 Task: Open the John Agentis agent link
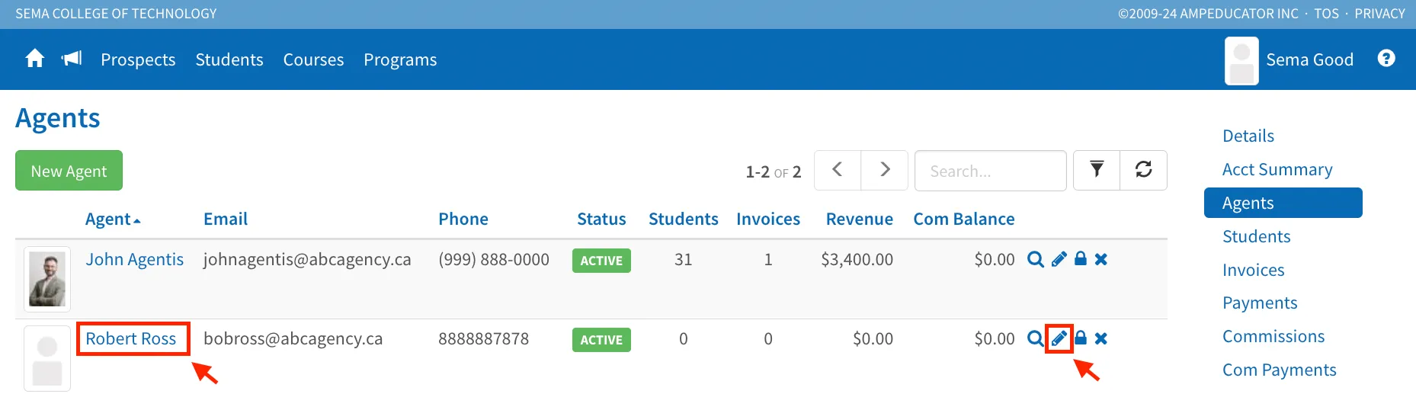(134, 260)
